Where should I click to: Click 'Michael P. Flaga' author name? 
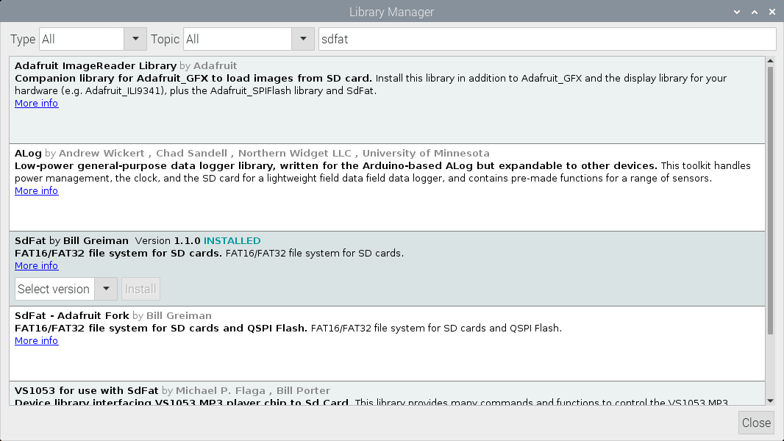click(221, 390)
